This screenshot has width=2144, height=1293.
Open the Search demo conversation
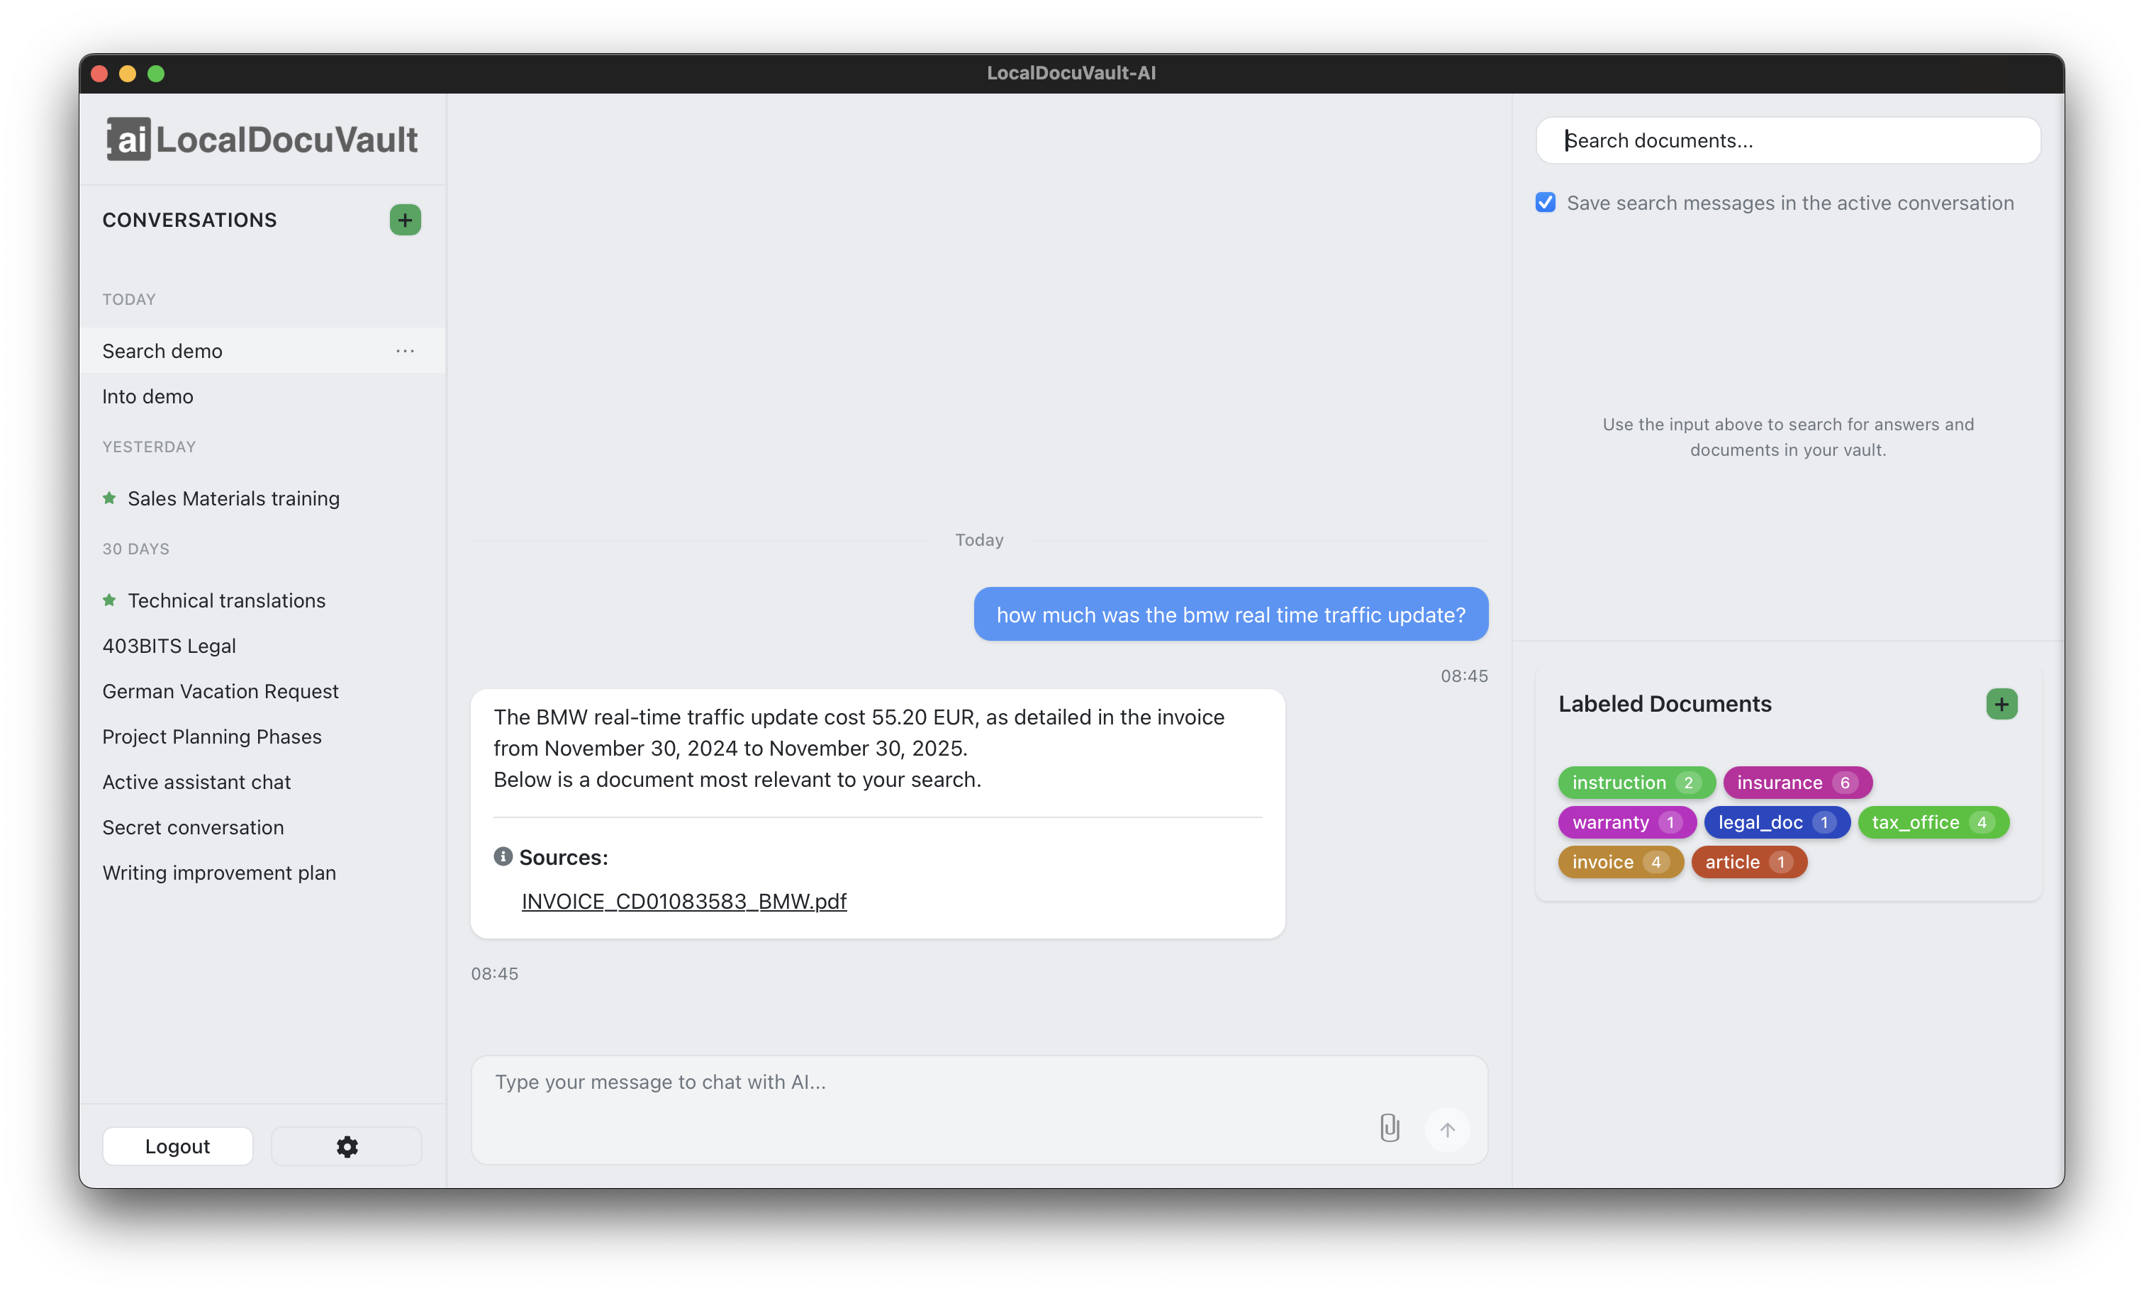(262, 351)
